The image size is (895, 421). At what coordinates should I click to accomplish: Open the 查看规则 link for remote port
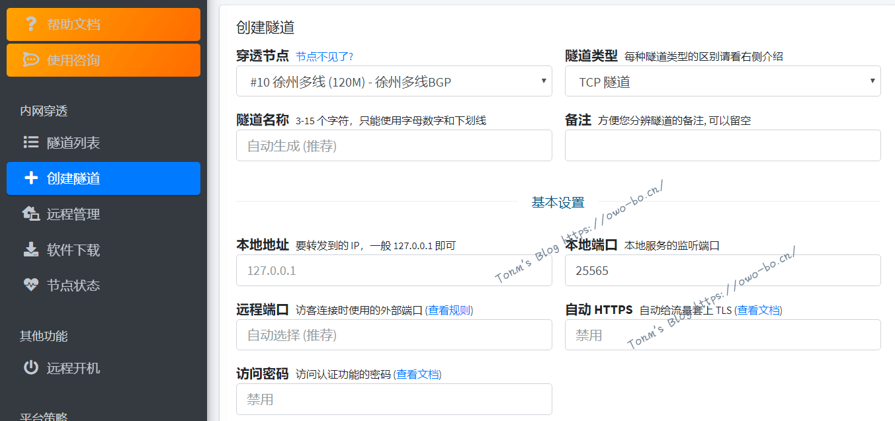tap(449, 310)
